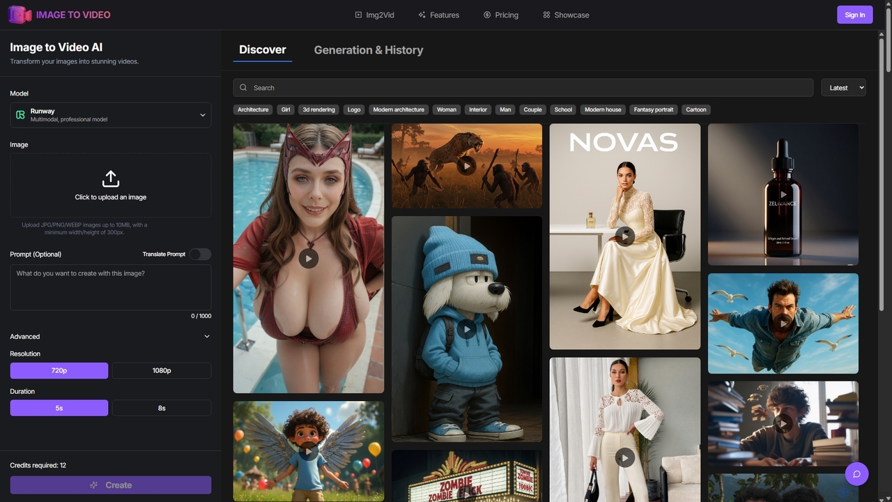Switch to Generation & History tab
Image resolution: width=892 pixels, height=502 pixels.
point(369,50)
